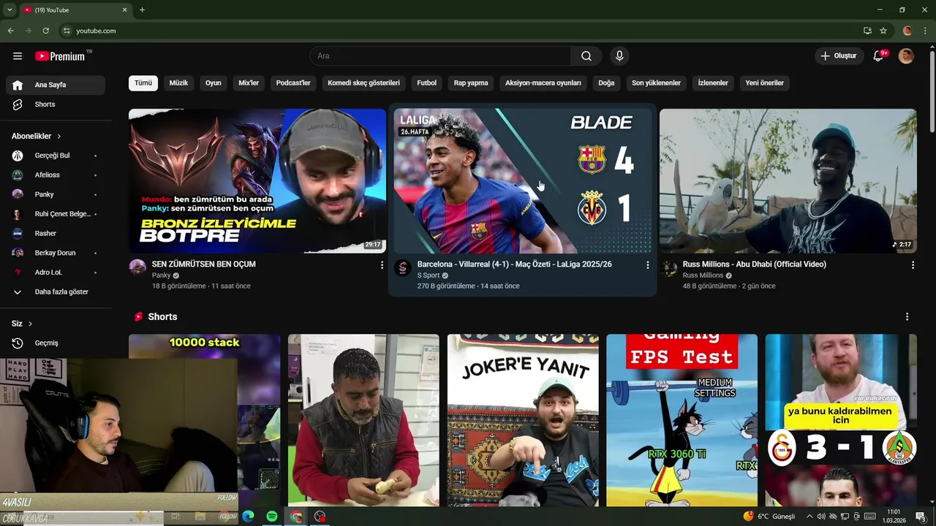Open the Chrome profile avatar
Viewport: 936px width, 526px height.
pyautogui.click(x=907, y=31)
